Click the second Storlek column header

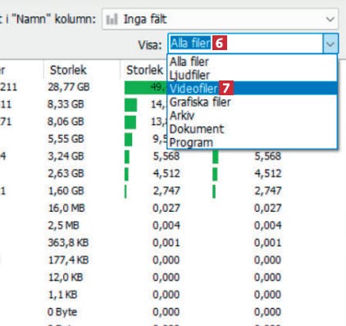tap(144, 70)
